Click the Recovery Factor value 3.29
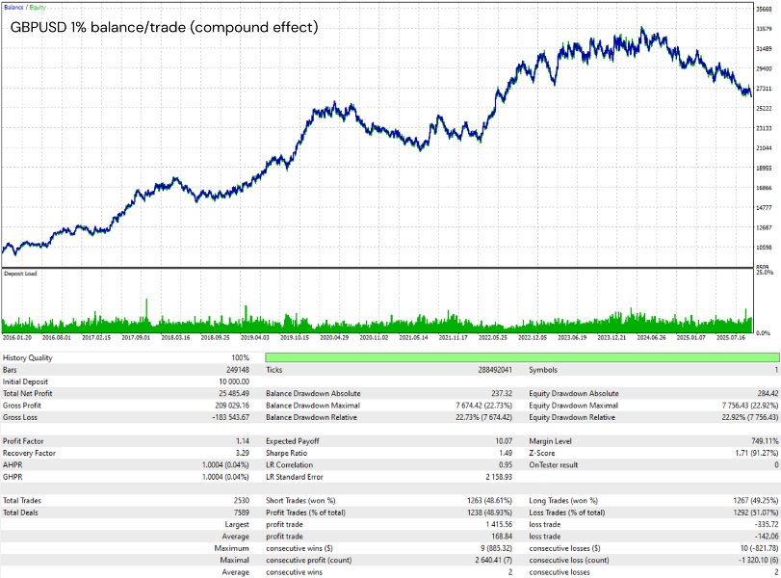 pyautogui.click(x=243, y=454)
